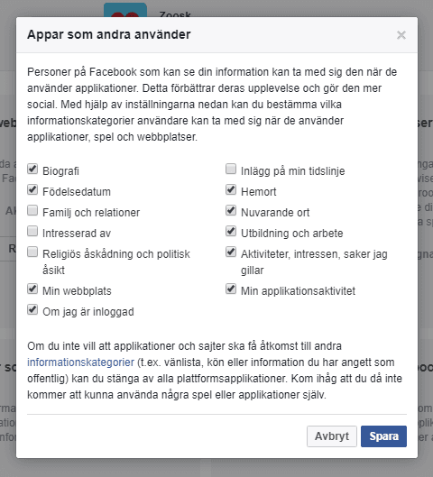433x477 pixels.
Task: Disable Min applikationsaktivitet checkbox
Action: (x=231, y=289)
